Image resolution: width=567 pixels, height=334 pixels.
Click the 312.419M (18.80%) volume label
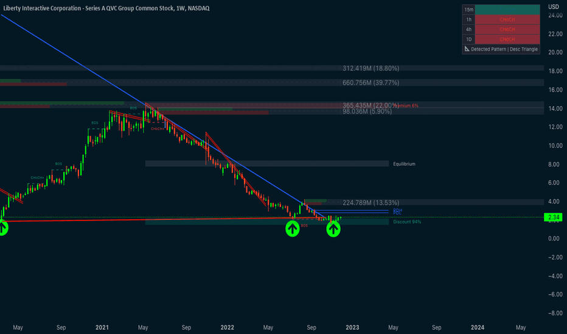(x=370, y=68)
